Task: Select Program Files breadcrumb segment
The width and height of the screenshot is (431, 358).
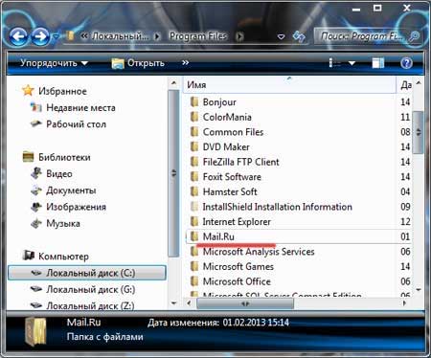Action: [198, 36]
